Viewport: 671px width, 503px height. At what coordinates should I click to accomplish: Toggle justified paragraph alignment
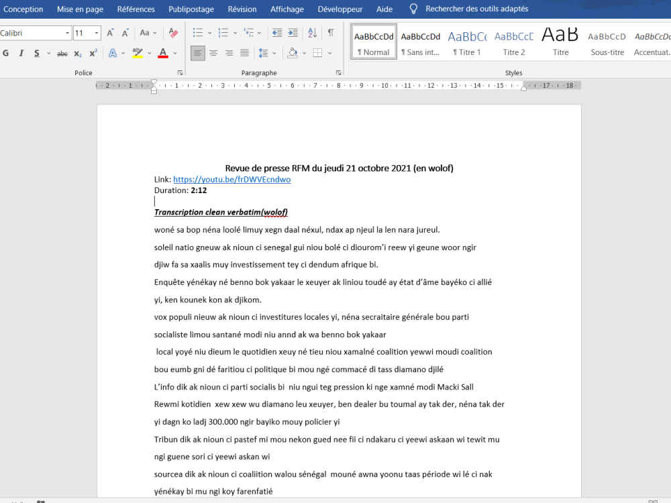(x=244, y=53)
